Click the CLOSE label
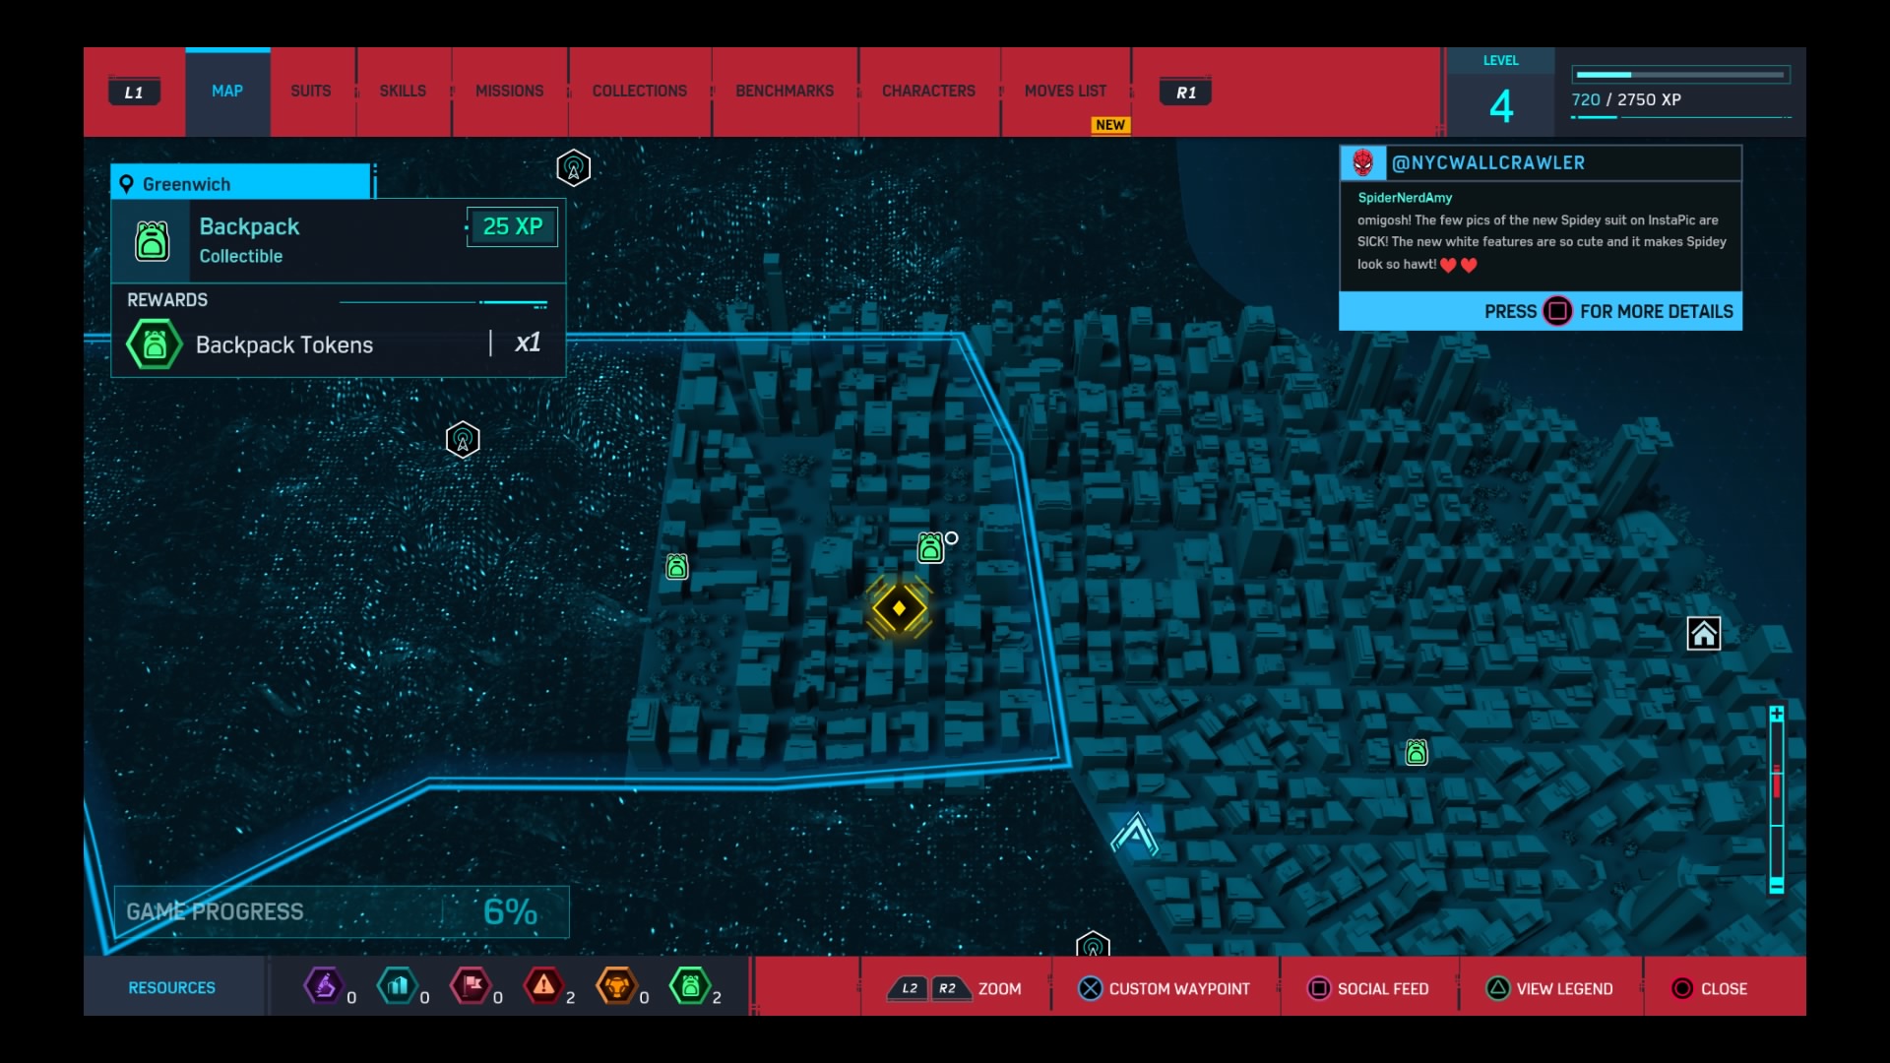Viewport: 1890px width, 1063px height. coord(1724,989)
